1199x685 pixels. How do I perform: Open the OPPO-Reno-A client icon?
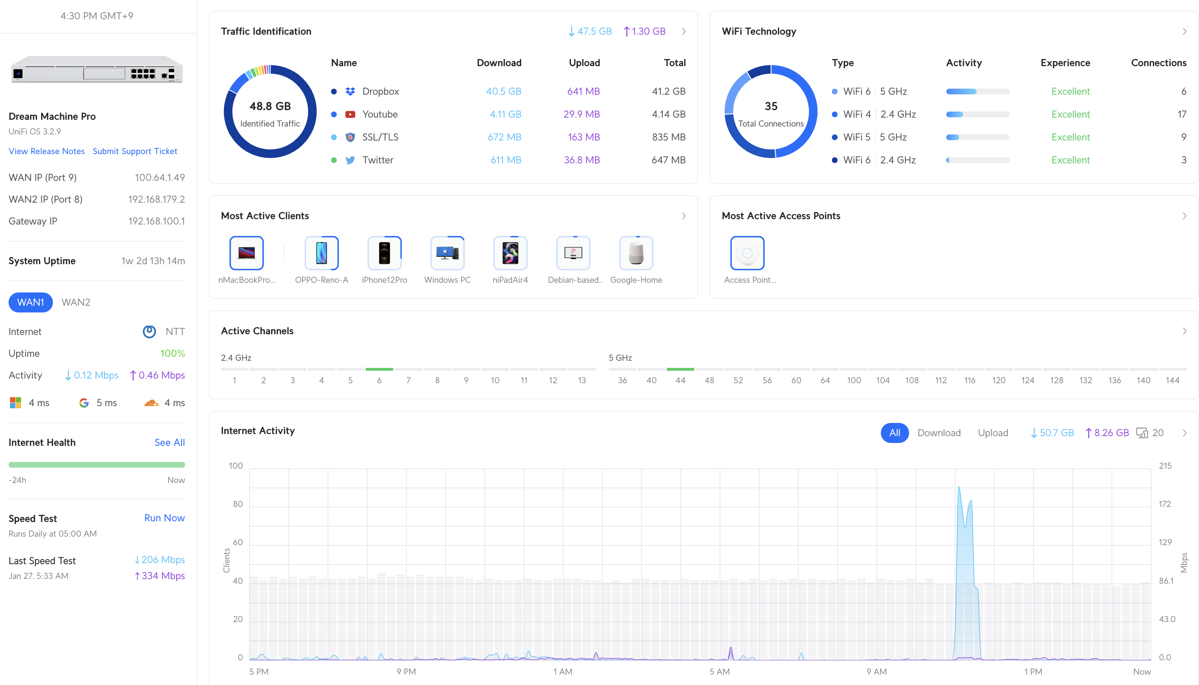pyautogui.click(x=321, y=253)
